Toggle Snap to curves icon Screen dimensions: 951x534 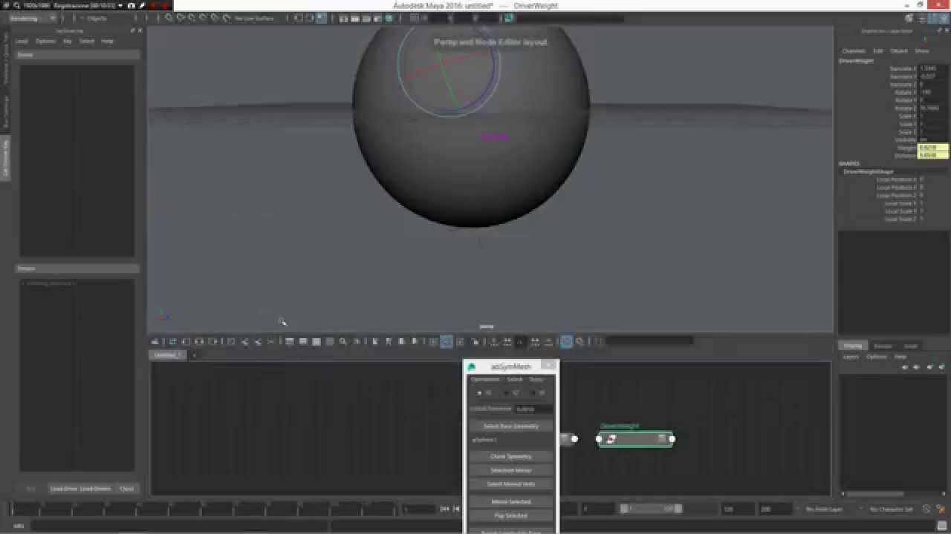pyautogui.click(x=180, y=18)
